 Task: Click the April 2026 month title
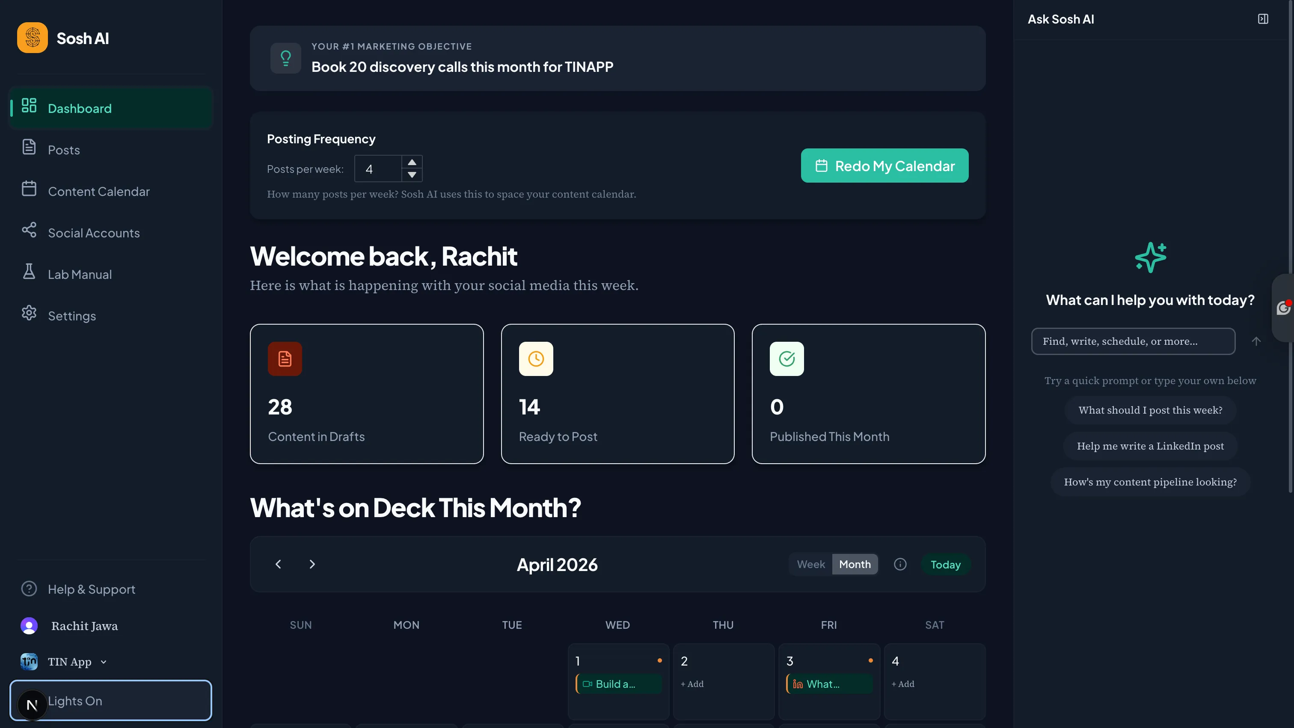(x=558, y=565)
